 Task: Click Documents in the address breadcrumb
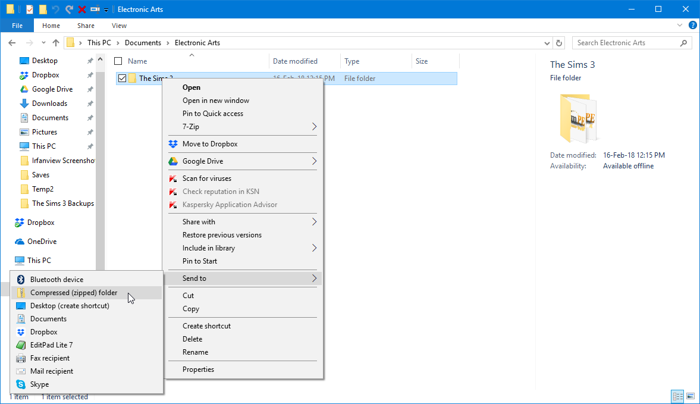[143, 43]
